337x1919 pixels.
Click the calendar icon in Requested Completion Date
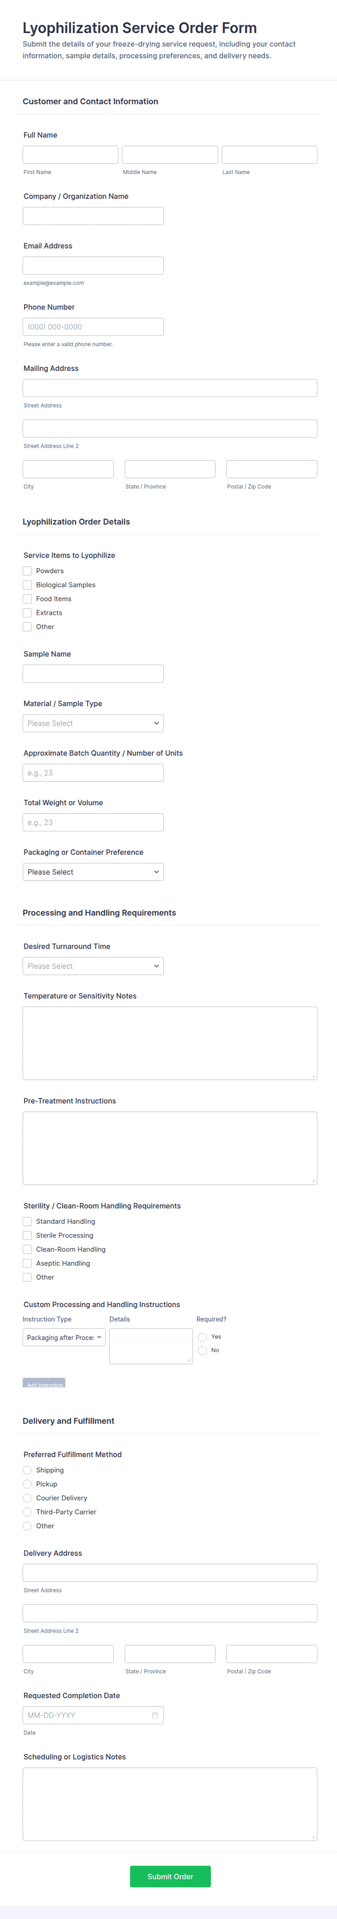coord(155,1715)
